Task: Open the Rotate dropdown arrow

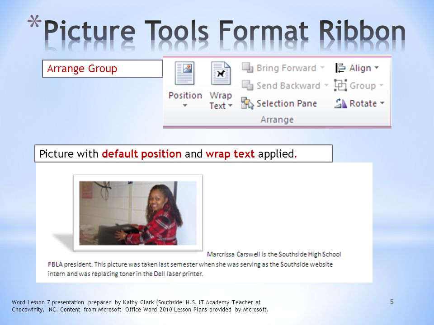Action: click(x=382, y=103)
